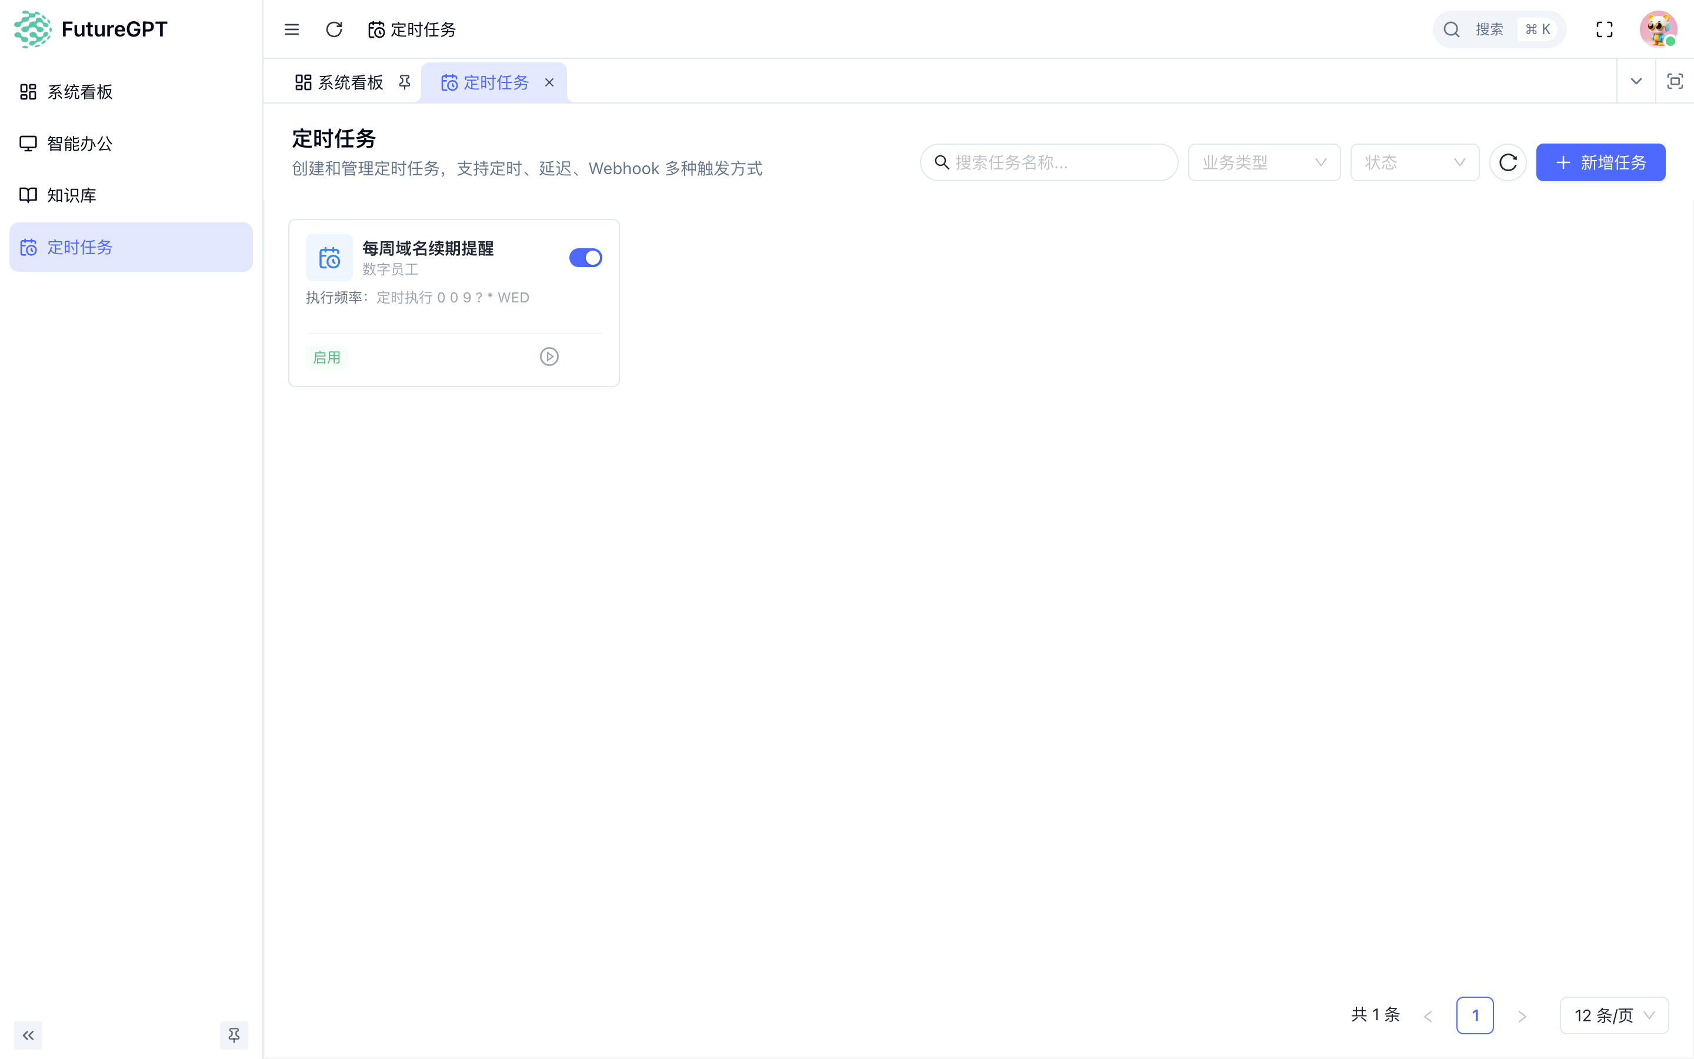Enter fullscreen mode with the expand icon
The width and height of the screenshot is (1694, 1059).
(1605, 29)
